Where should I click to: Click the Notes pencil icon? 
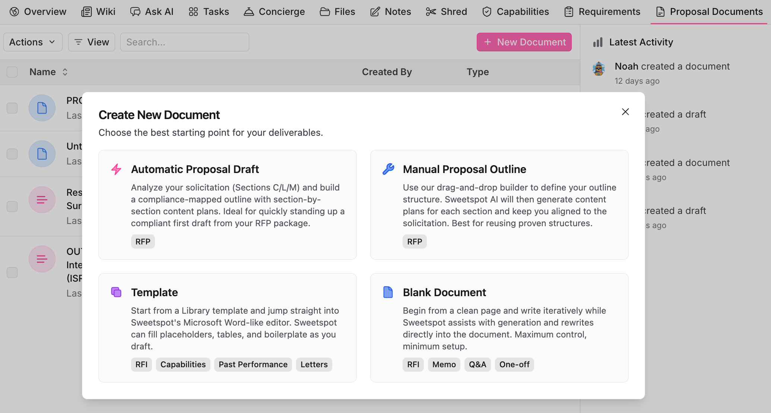[375, 12]
